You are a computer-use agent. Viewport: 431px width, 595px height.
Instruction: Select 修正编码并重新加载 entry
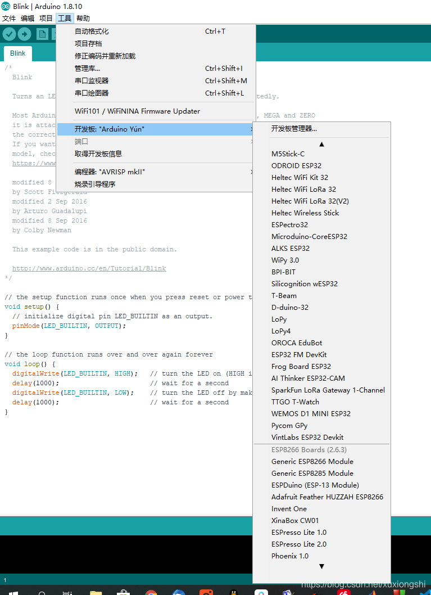(156, 56)
